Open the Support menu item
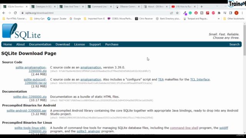 (95, 44)
